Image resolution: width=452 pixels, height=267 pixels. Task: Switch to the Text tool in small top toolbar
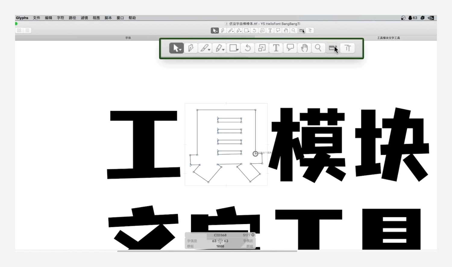pyautogui.click(x=270, y=30)
